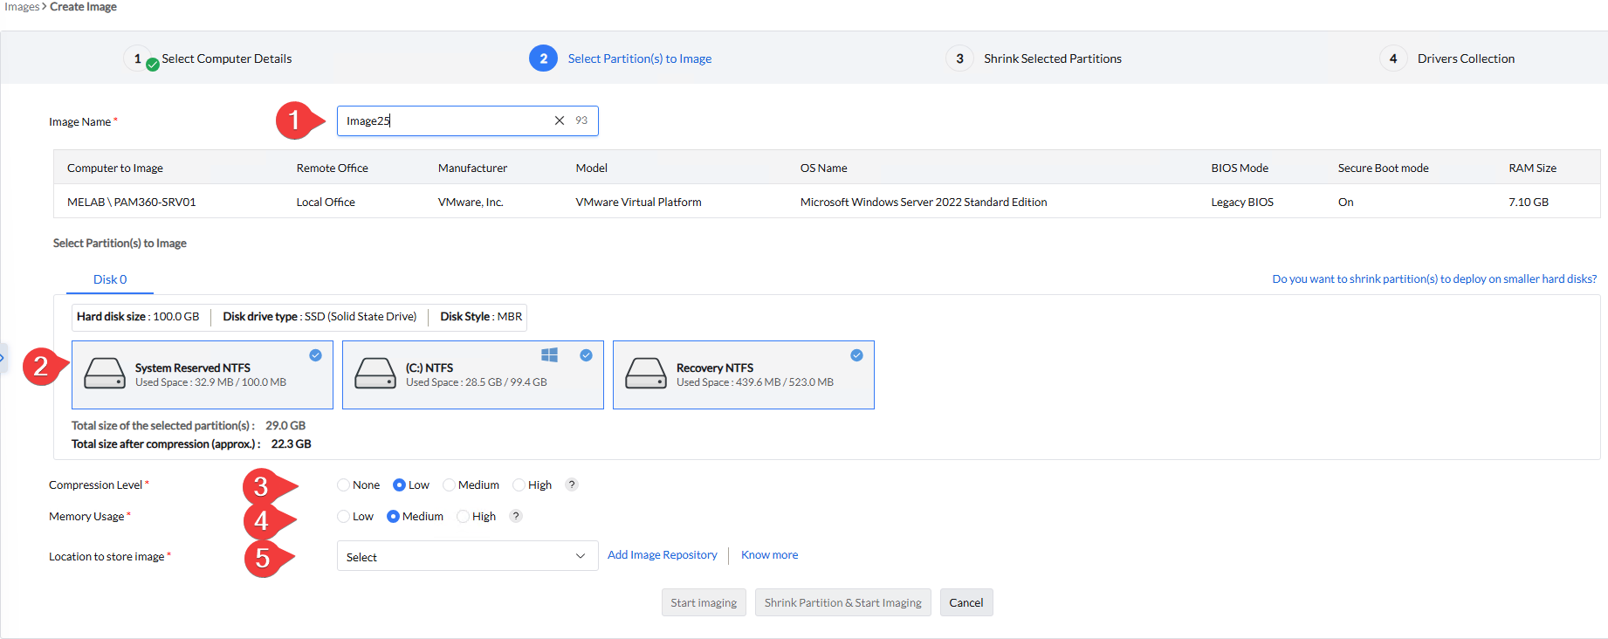Expand the left sidebar collapse arrow

pos(3,358)
